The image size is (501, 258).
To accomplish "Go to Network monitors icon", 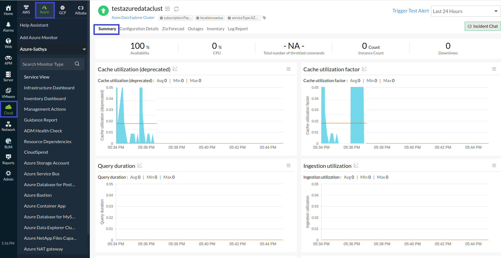I will pos(8,127).
